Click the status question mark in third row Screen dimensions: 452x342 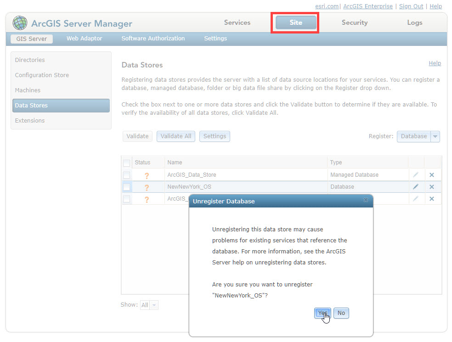point(147,199)
